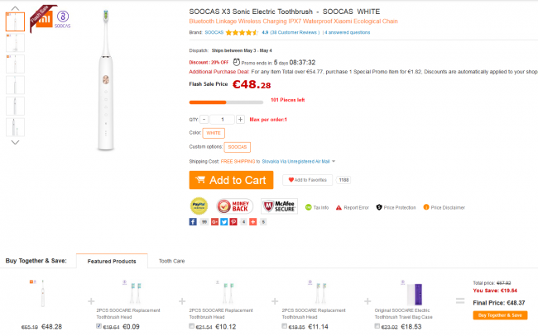Check the €0.09 replacement head checkbox
The image size is (538, 336).
99,326
